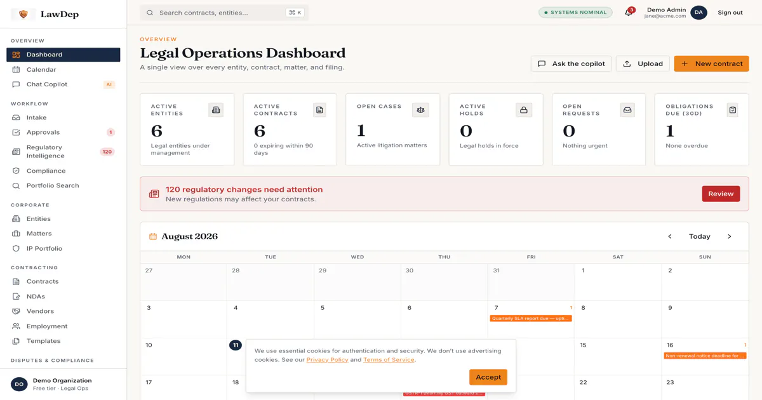Click the LawDep logo icon
Image resolution: width=762 pixels, height=400 pixels.
(x=23, y=14)
